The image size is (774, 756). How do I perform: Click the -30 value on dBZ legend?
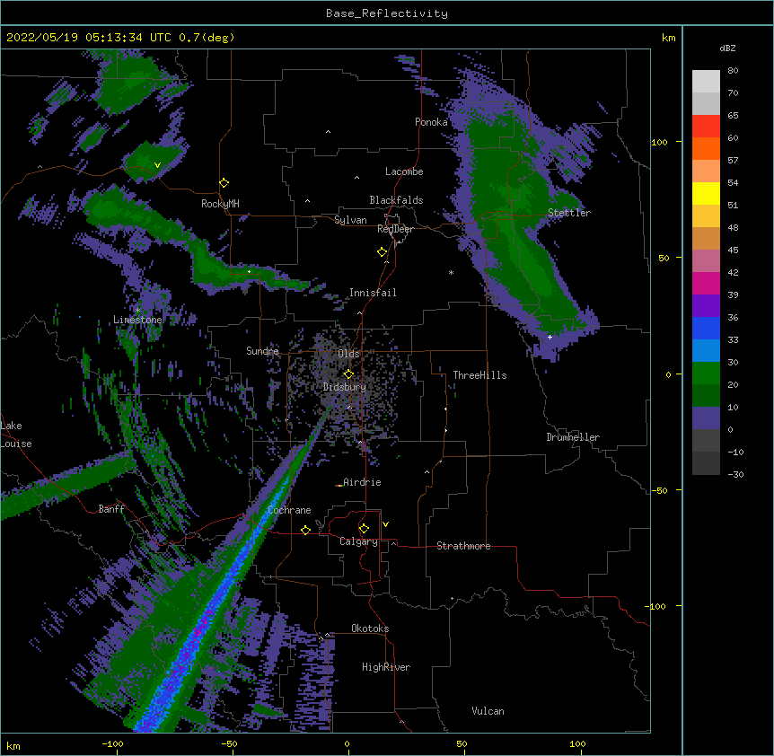(735, 474)
